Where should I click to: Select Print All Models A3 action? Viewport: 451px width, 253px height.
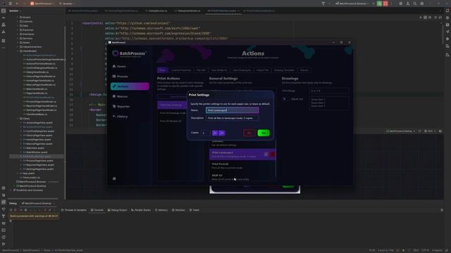pyautogui.click(x=171, y=121)
